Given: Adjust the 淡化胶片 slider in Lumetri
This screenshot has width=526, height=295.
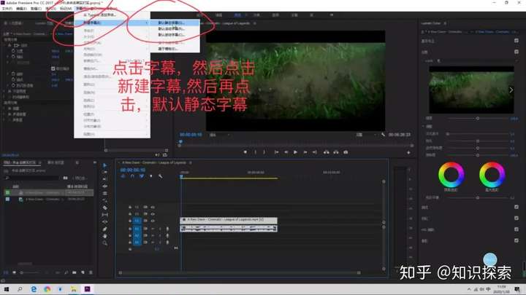Looking at the screenshot, I should pos(478,134).
